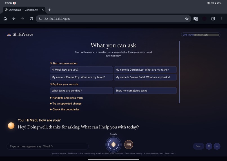Tap the keyboard input icon button
The image size is (227, 161).
[x=128, y=145]
